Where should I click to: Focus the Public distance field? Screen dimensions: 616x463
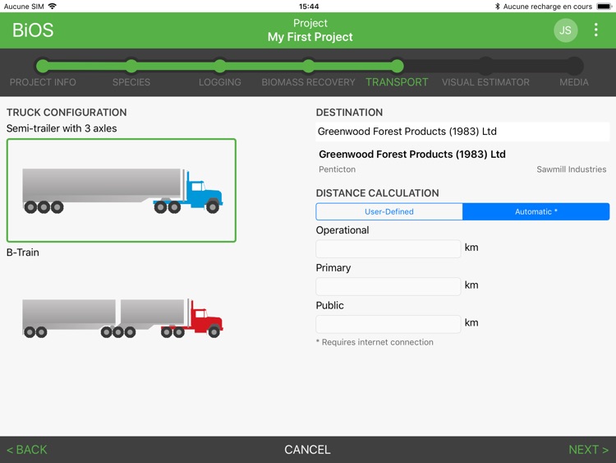pos(388,324)
